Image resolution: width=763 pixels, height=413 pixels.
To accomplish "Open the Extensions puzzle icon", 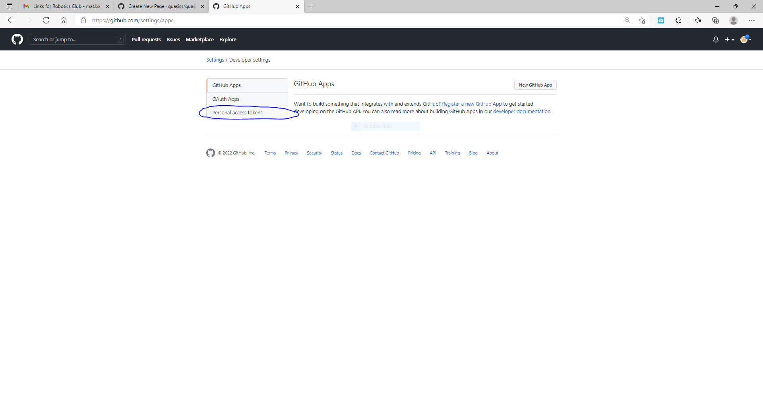I will point(678,20).
